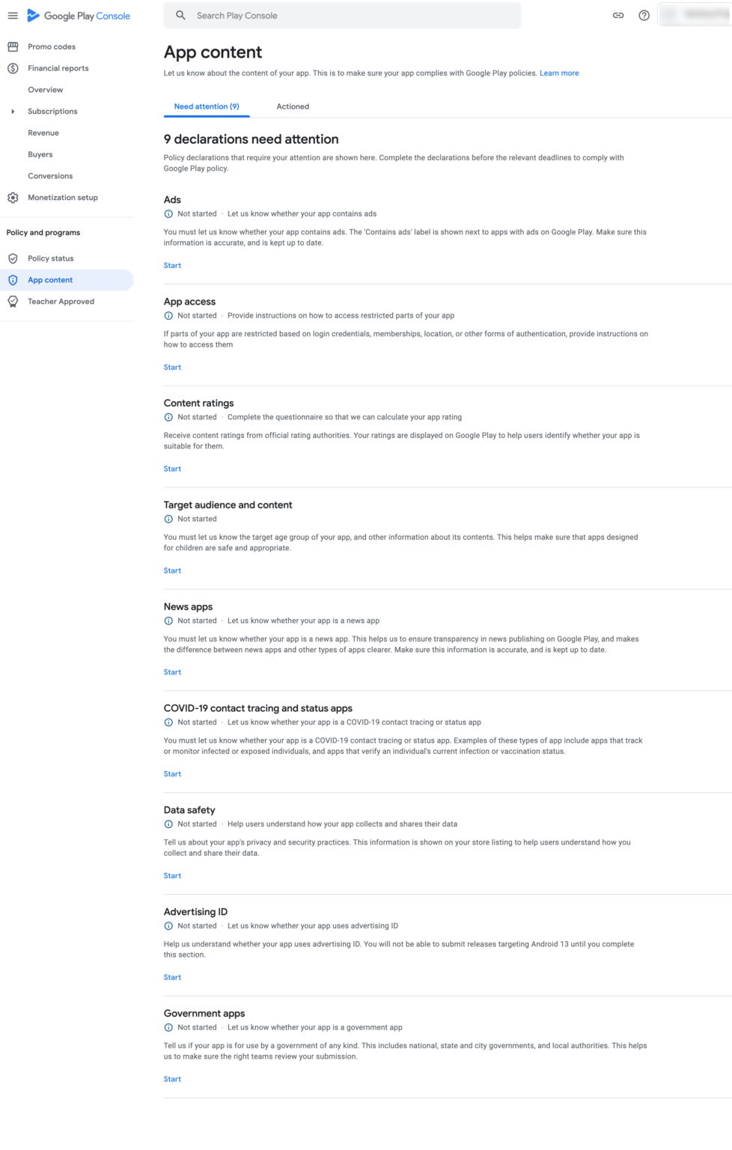The width and height of the screenshot is (732, 1150).
Task: Open the hamburger navigation menu
Action: coord(13,16)
